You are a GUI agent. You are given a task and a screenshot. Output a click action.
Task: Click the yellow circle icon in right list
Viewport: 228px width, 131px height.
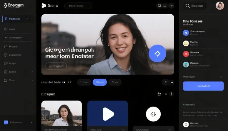pos(186,43)
